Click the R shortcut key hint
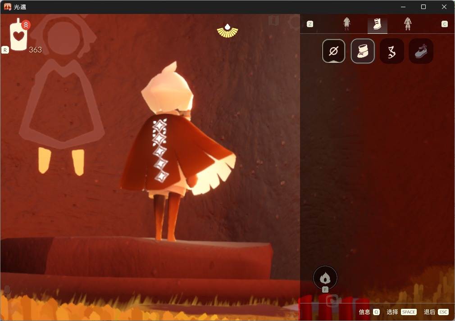The width and height of the screenshot is (455, 321). pyautogui.click(x=5, y=50)
